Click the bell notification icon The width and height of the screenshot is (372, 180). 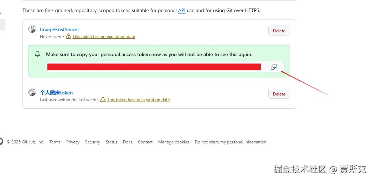[37, 54]
